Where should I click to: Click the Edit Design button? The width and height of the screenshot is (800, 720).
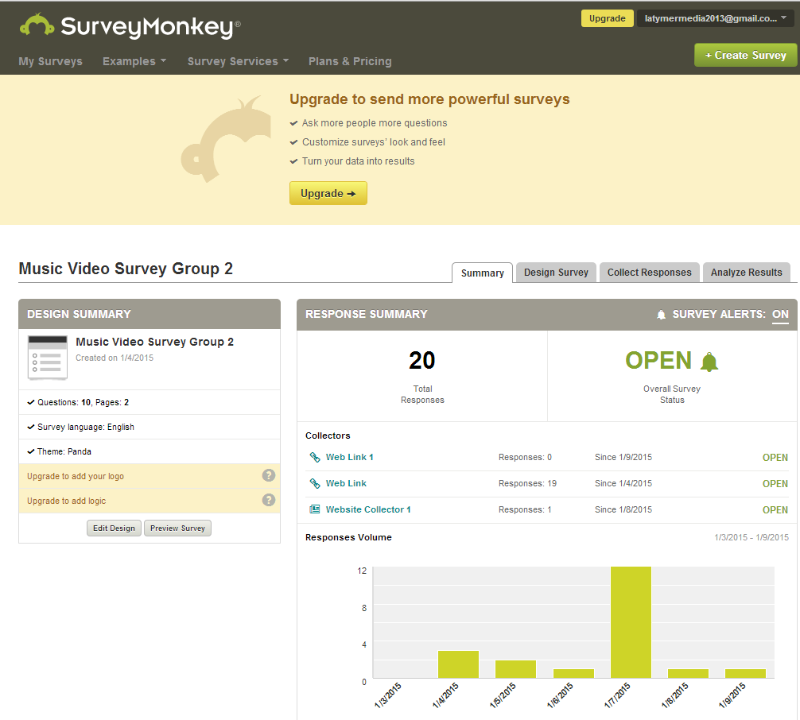(114, 528)
